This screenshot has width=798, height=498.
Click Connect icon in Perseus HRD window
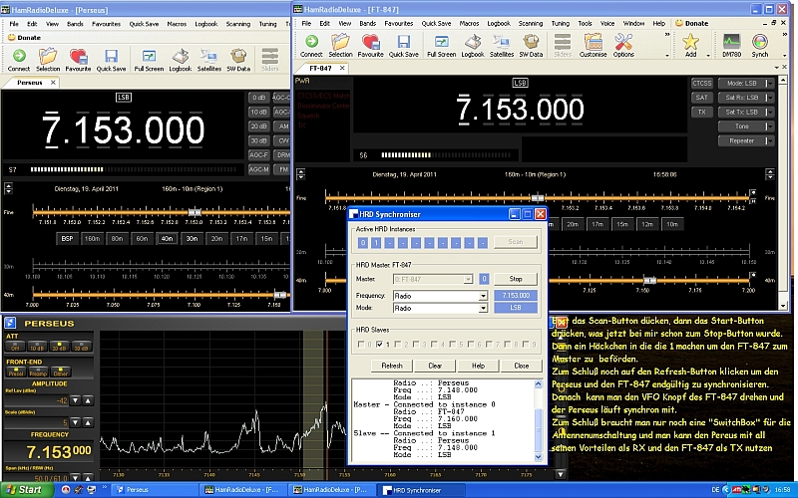point(19,56)
